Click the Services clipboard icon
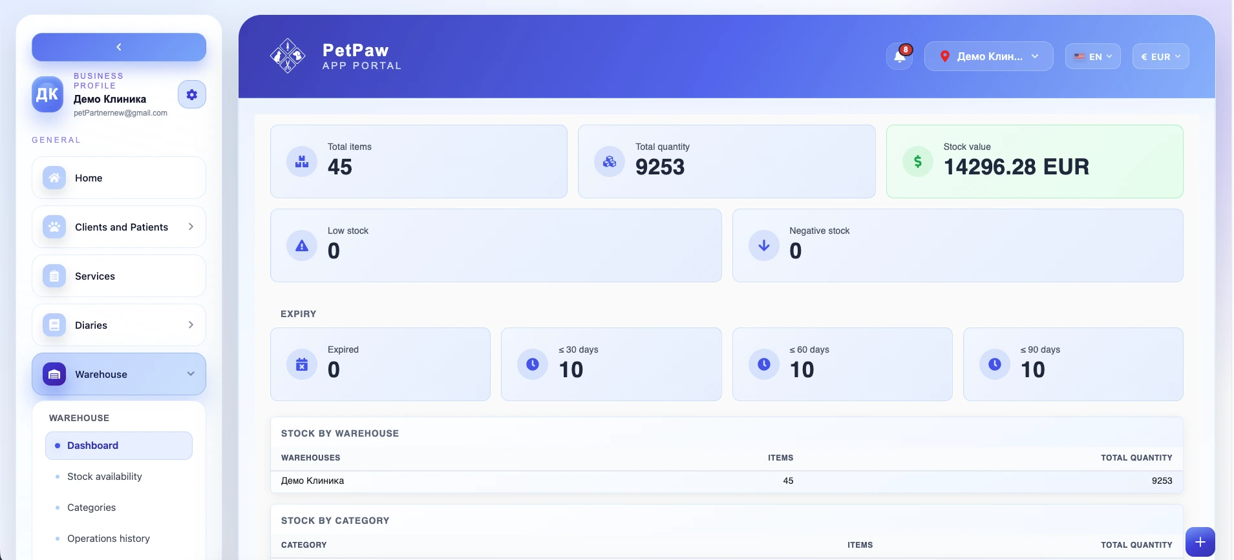 (x=54, y=276)
